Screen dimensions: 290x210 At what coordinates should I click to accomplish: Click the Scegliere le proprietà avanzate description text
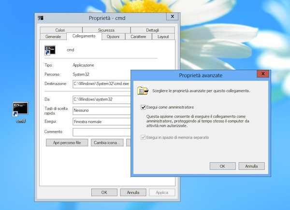point(201,91)
